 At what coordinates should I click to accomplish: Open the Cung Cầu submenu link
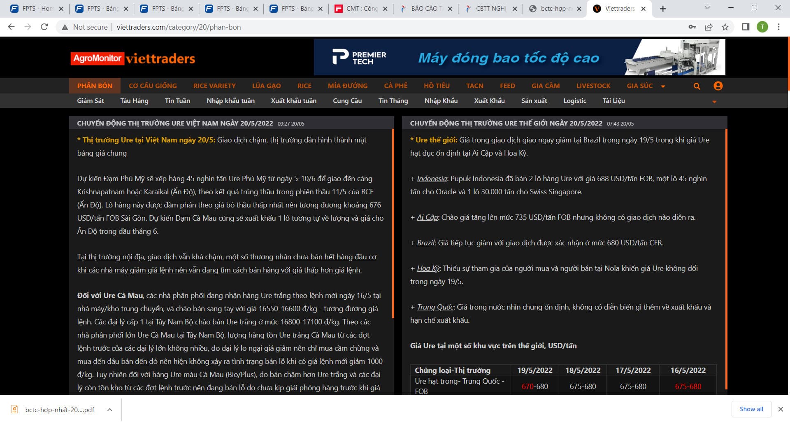(x=347, y=100)
